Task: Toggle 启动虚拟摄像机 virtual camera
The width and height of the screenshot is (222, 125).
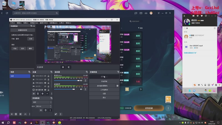Action: pos(102,86)
